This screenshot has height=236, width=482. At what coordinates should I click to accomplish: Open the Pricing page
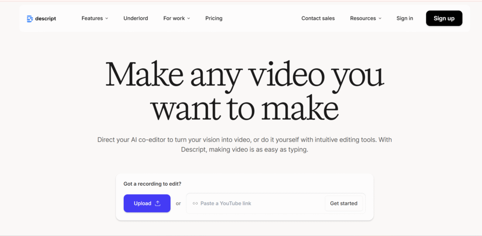point(214,18)
